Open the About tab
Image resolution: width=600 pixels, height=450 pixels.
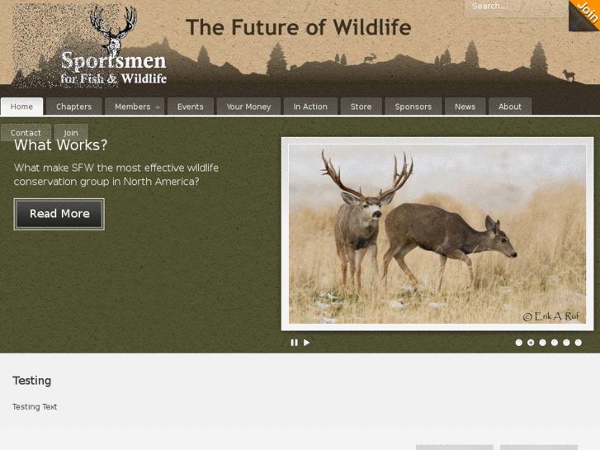510,107
